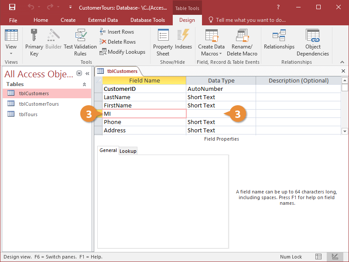This screenshot has height=262, width=349.
Task: Select the Design ribbon tab
Action: (187, 20)
